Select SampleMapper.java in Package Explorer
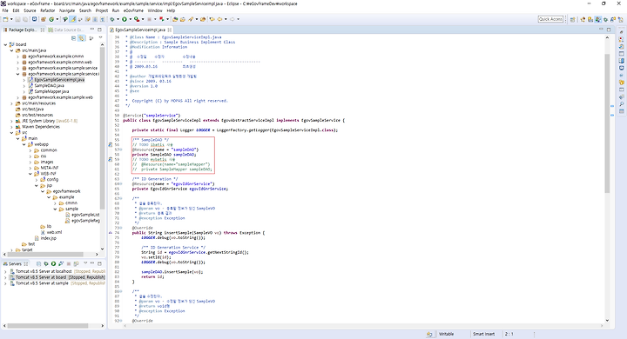Viewport: 627px width, 339px height. click(49, 92)
